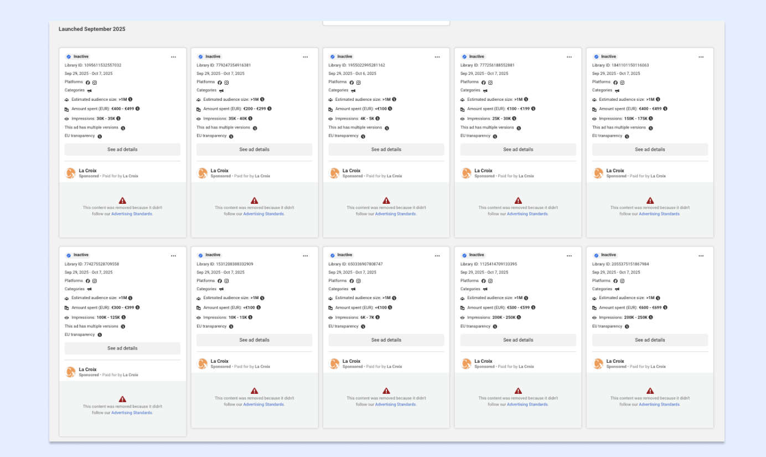Open La Croix profile picture on ad 650336907808747
The image size is (766, 457).
point(334,364)
